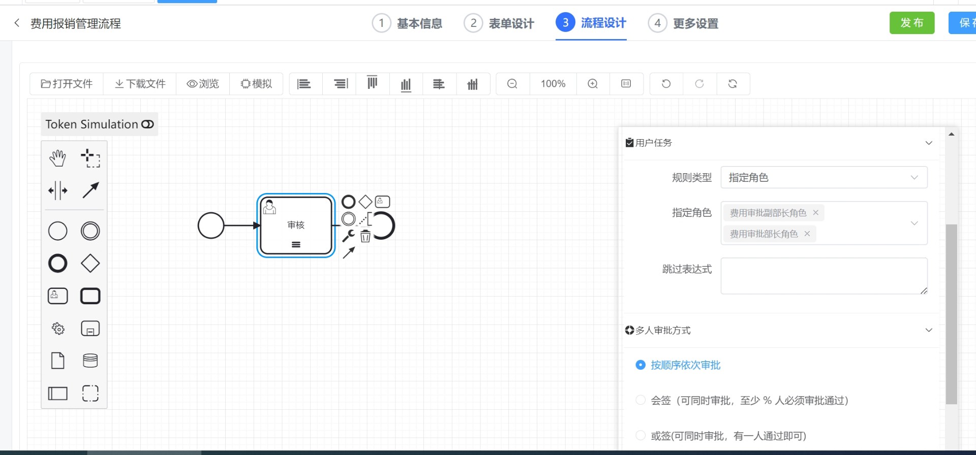
Task: Collapse the 多人审批方式 section
Action: tap(929, 330)
